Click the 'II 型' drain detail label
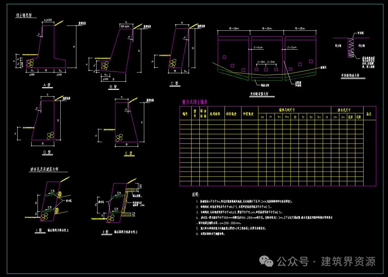The height and width of the screenshot is (277, 388). point(105,232)
